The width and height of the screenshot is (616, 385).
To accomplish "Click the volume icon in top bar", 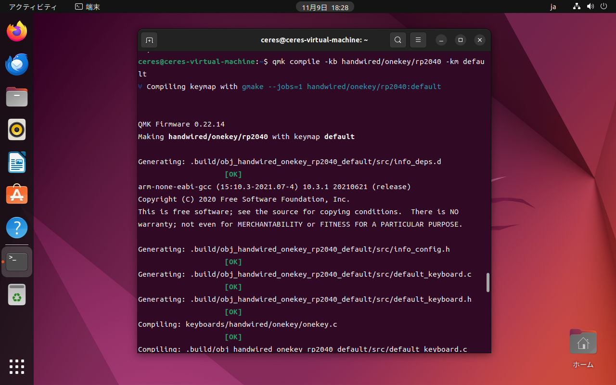I will (590, 7).
